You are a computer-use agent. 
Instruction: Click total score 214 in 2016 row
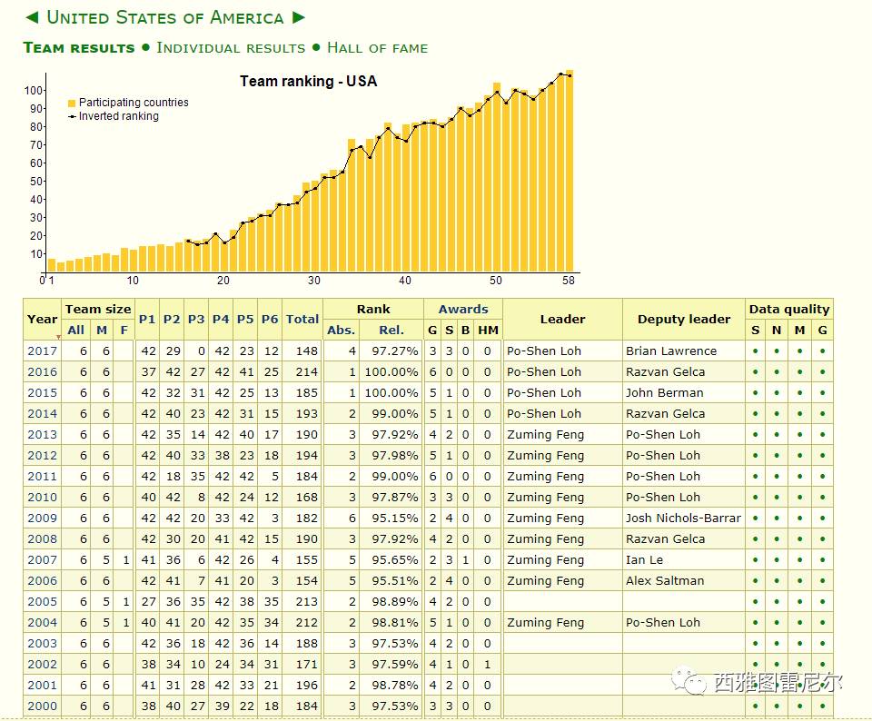307,372
